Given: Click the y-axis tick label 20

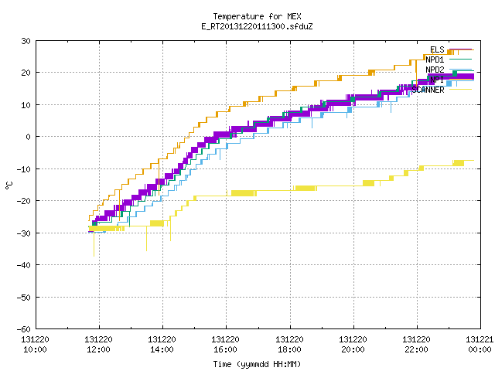Looking at the screenshot, I should 26,73.
